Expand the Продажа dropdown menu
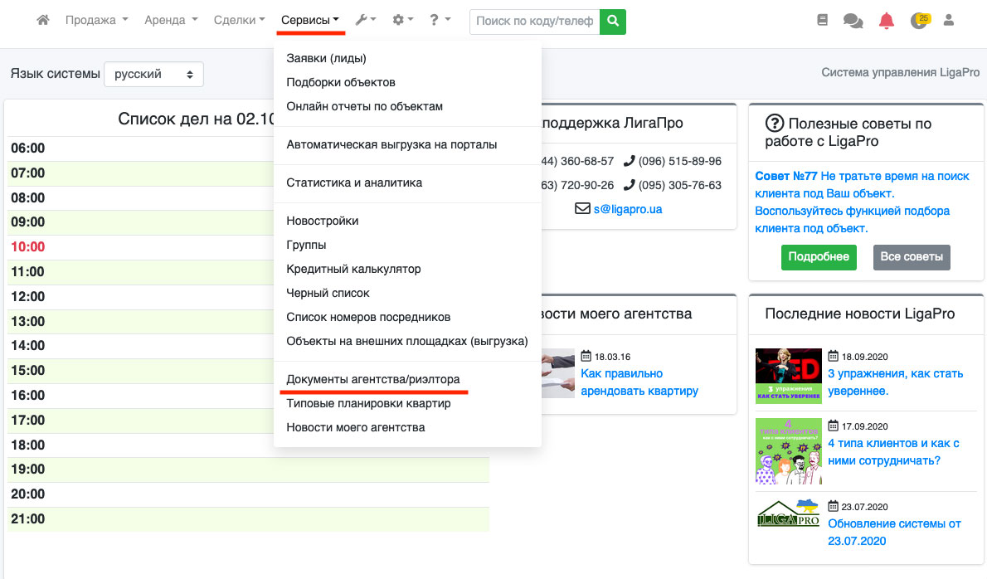Viewport: 987px width, 579px height. tap(96, 21)
